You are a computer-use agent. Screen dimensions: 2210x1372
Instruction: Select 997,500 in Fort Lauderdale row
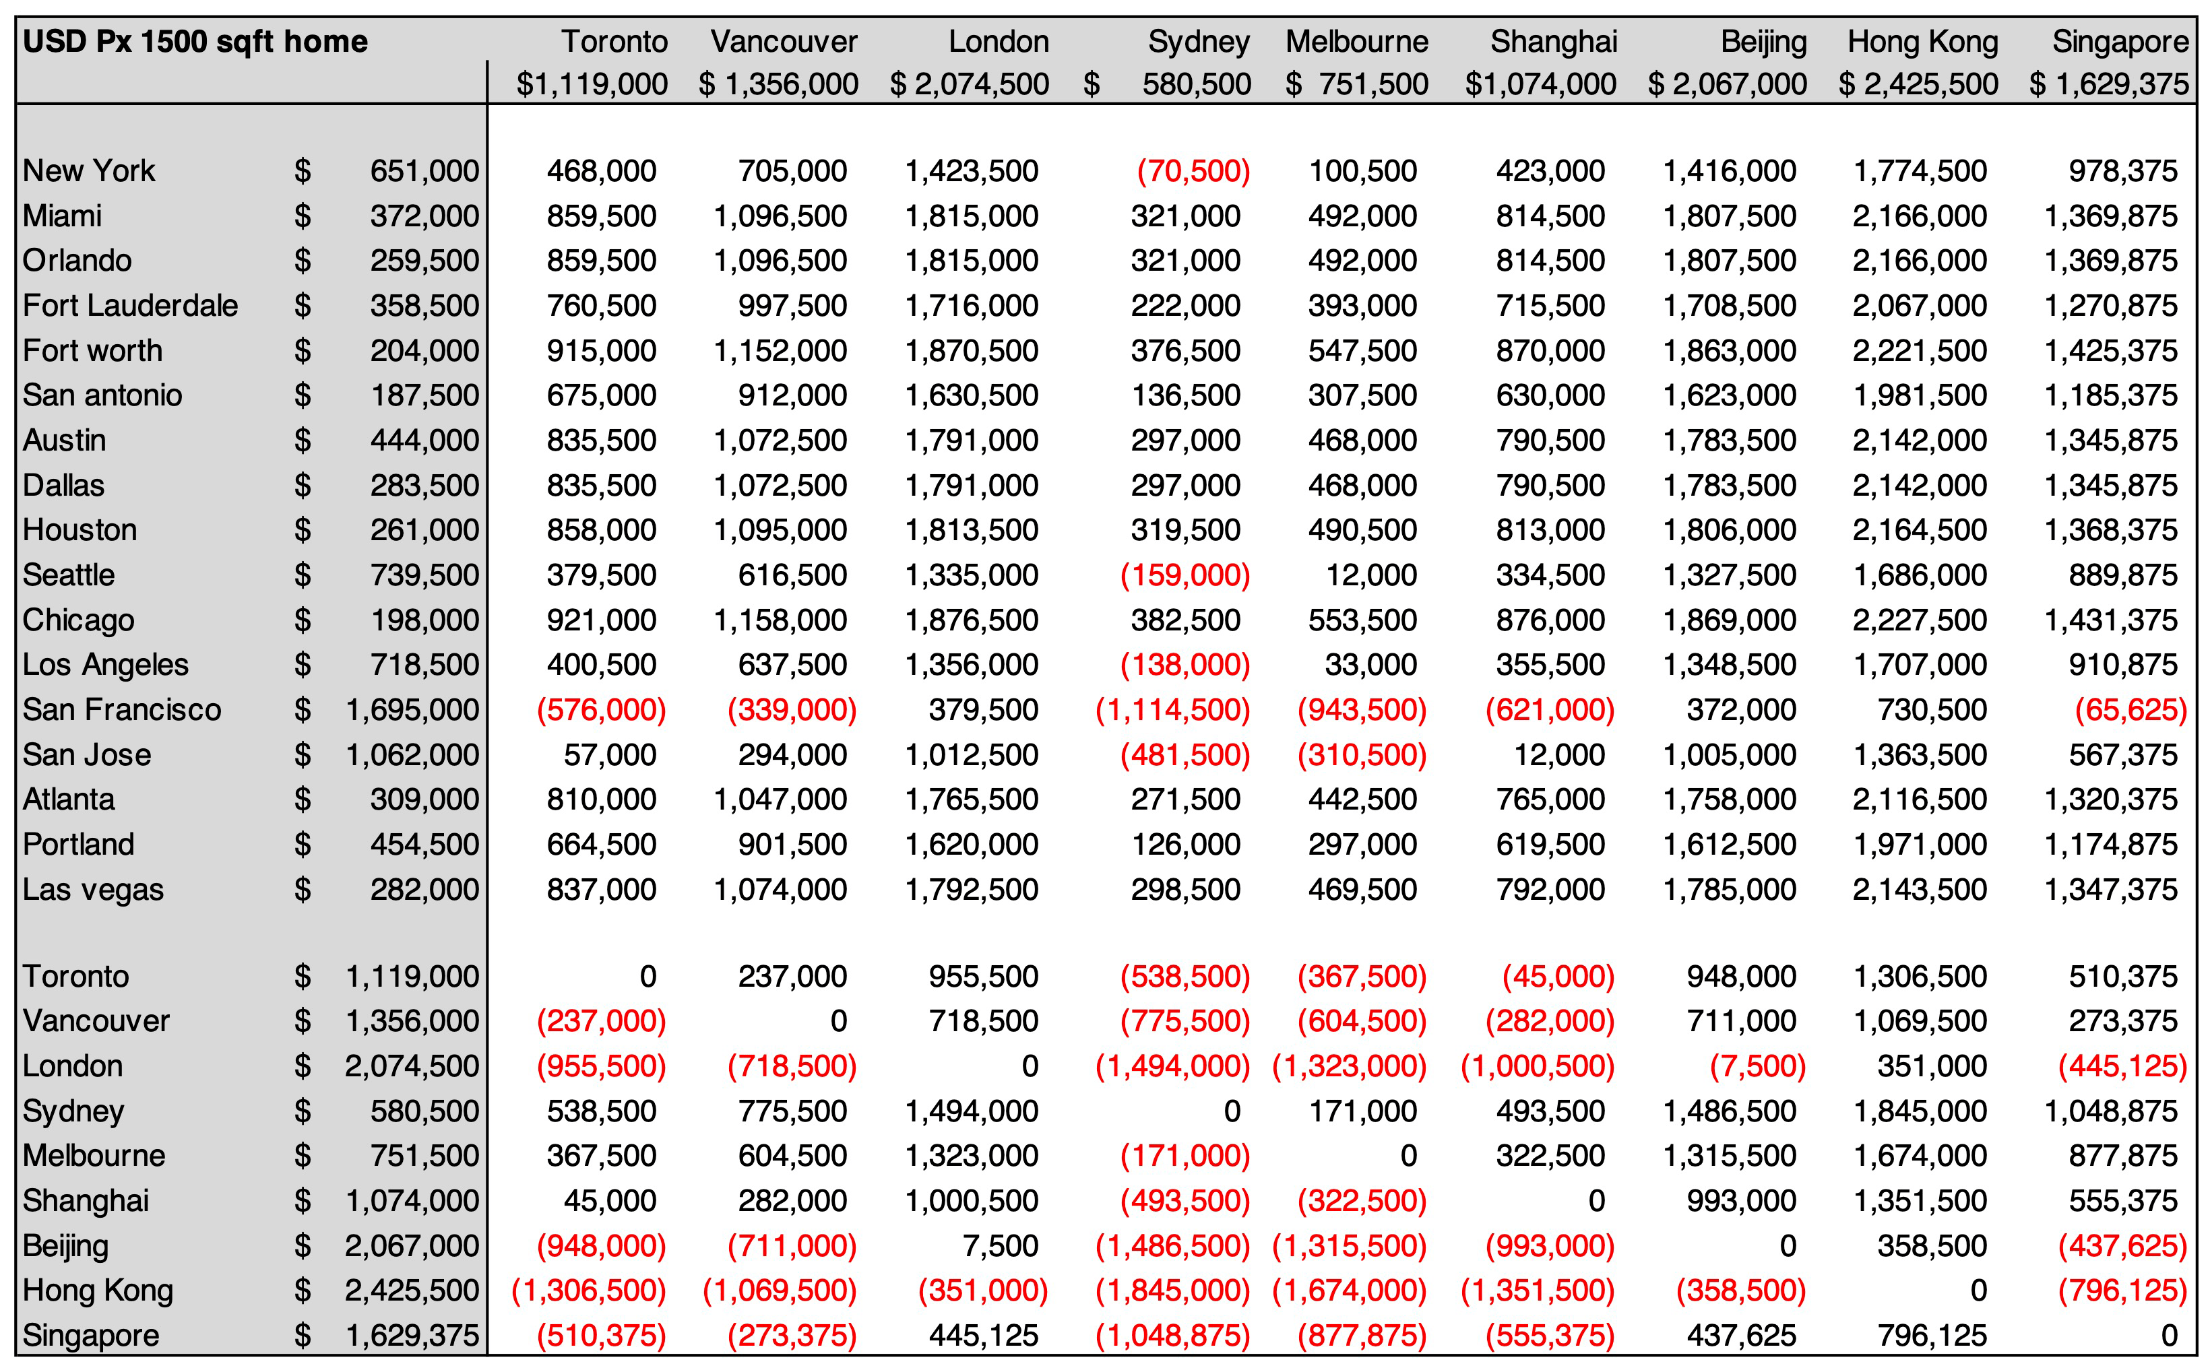point(792,306)
